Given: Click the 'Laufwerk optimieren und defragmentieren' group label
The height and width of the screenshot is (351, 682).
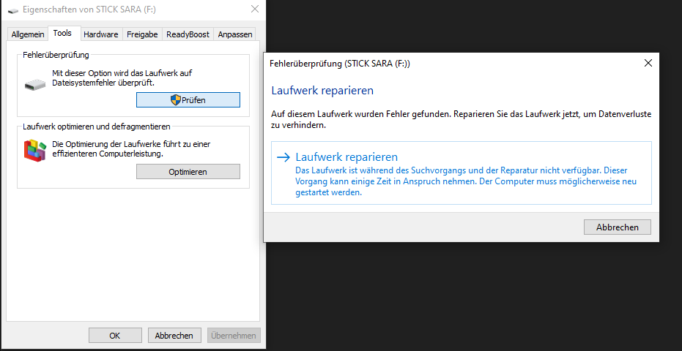Looking at the screenshot, I should click(96, 127).
